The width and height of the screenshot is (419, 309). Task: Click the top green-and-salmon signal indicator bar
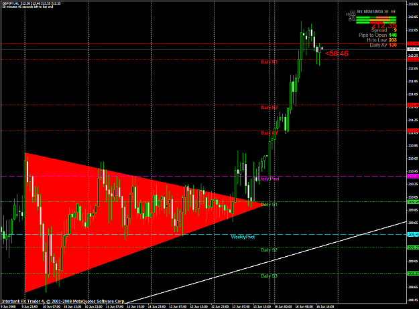coord(376,17)
